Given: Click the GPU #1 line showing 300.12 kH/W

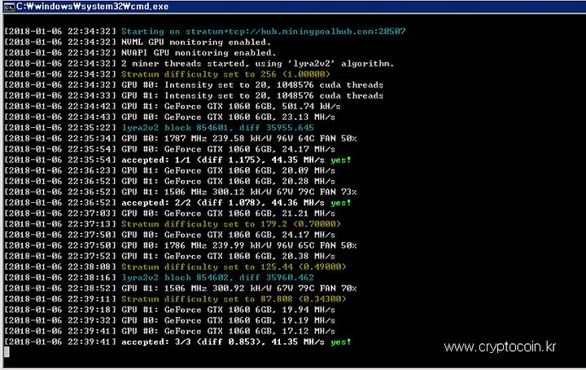Looking at the screenshot, I should [x=181, y=192].
